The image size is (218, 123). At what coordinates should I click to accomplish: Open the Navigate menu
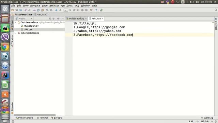(x=35, y=5)
